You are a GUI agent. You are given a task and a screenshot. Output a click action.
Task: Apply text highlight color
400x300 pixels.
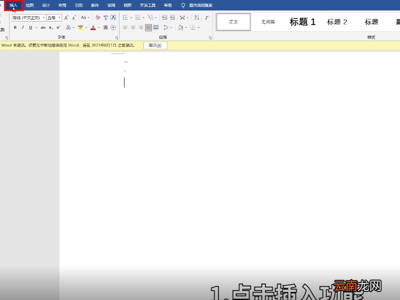click(79, 27)
